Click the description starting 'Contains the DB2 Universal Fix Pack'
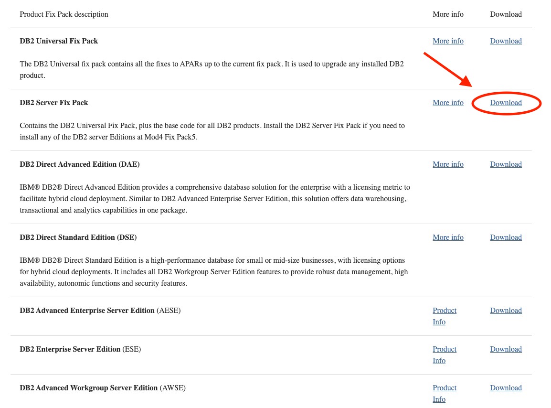Screen dimensions: 551x408 tap(212, 131)
